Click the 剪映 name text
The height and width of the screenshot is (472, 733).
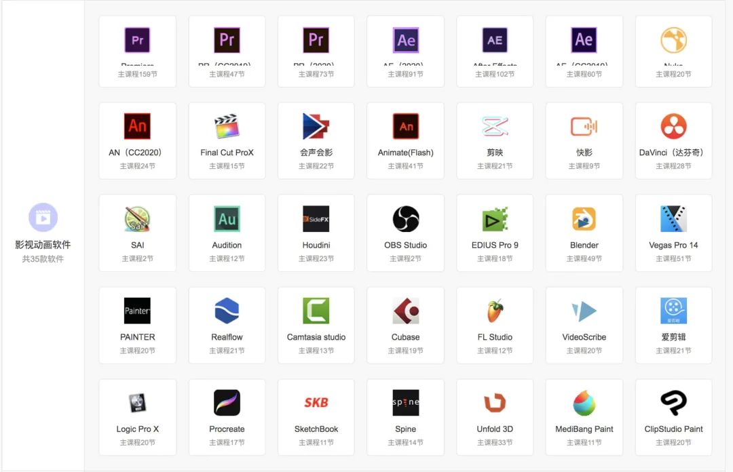click(495, 153)
